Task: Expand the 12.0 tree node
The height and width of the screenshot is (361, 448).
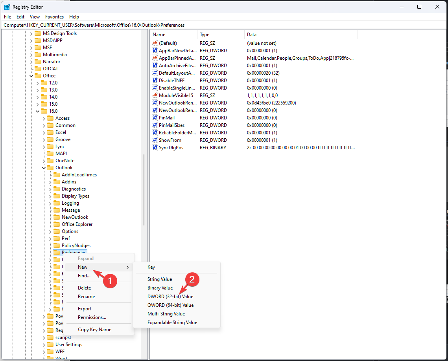Action: click(37, 83)
